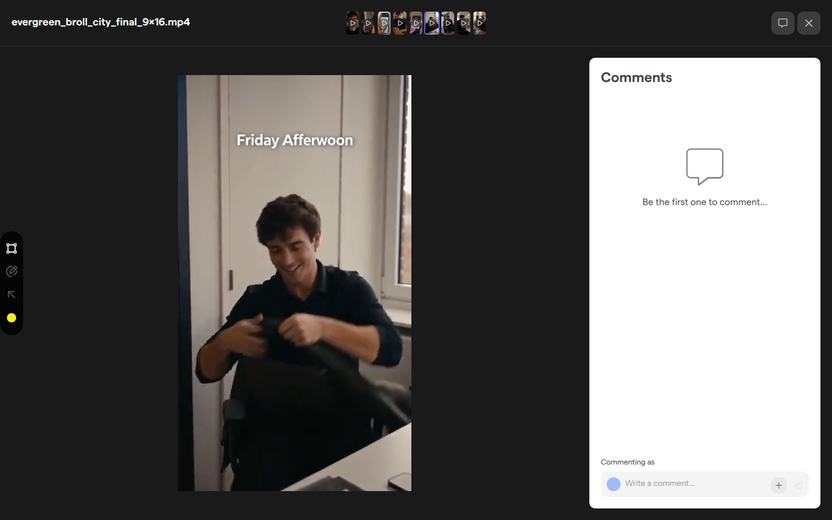Viewport: 832px width, 520px height.
Task: Open the second video thumbnail in strip
Action: 368,23
